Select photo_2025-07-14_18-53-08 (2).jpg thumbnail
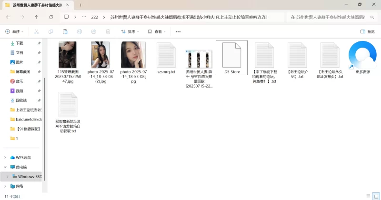 pos(100,55)
